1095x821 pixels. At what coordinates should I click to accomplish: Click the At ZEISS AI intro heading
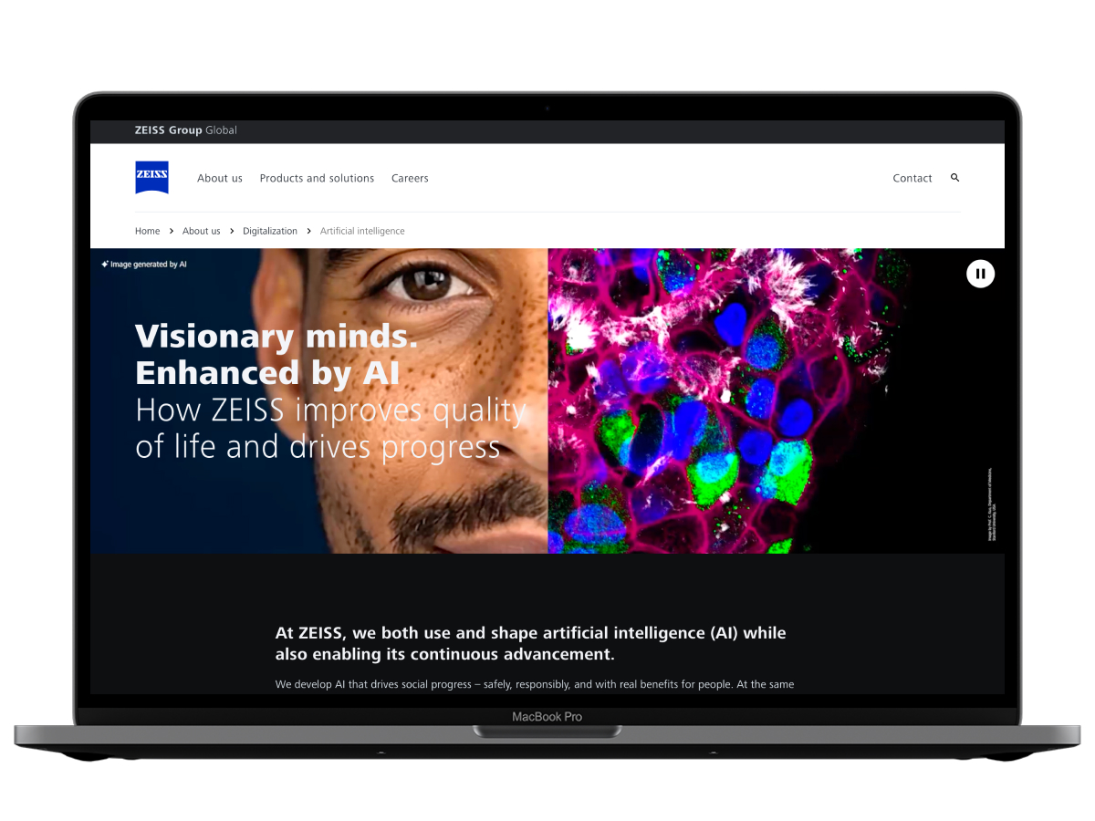(x=530, y=643)
